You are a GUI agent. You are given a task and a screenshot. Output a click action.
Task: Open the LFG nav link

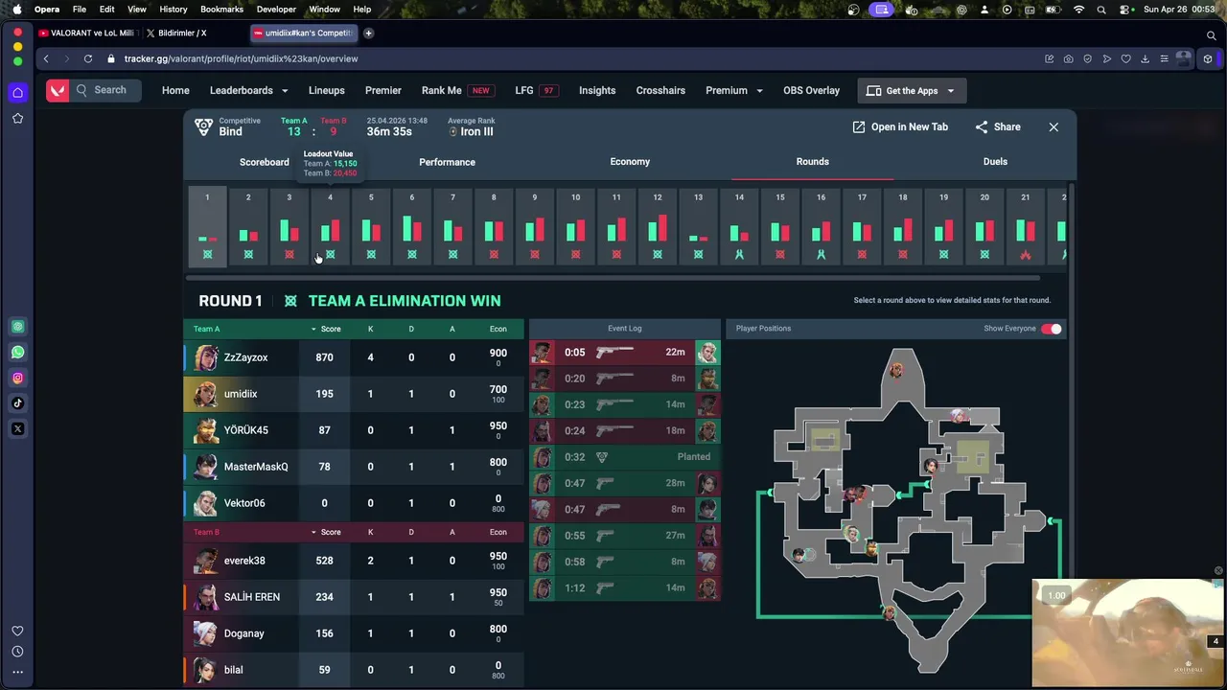536,90
